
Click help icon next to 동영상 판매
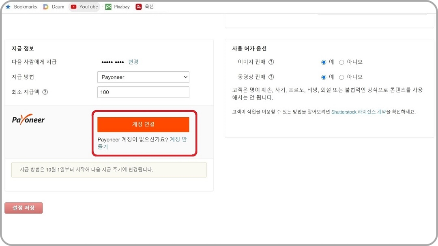271,77
